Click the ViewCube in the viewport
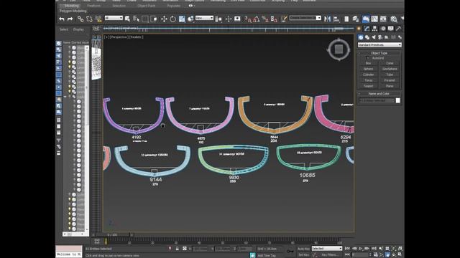Viewport: 460px width, 258px height. (x=339, y=49)
